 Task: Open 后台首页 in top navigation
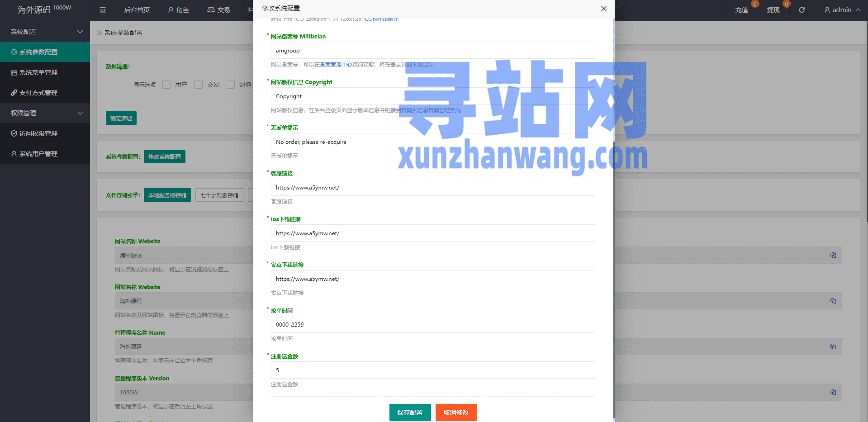137,10
